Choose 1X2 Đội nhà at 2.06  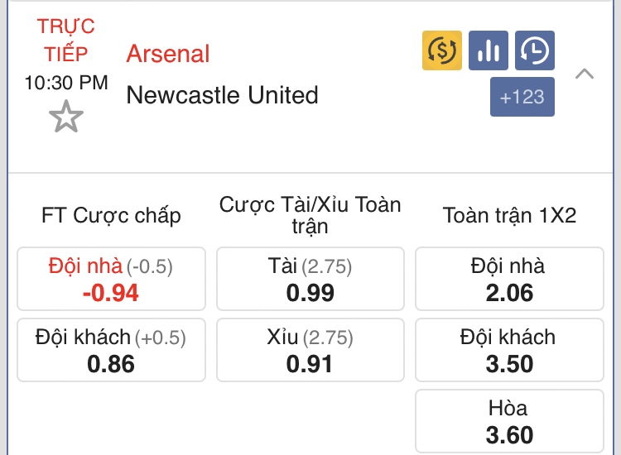pos(510,279)
